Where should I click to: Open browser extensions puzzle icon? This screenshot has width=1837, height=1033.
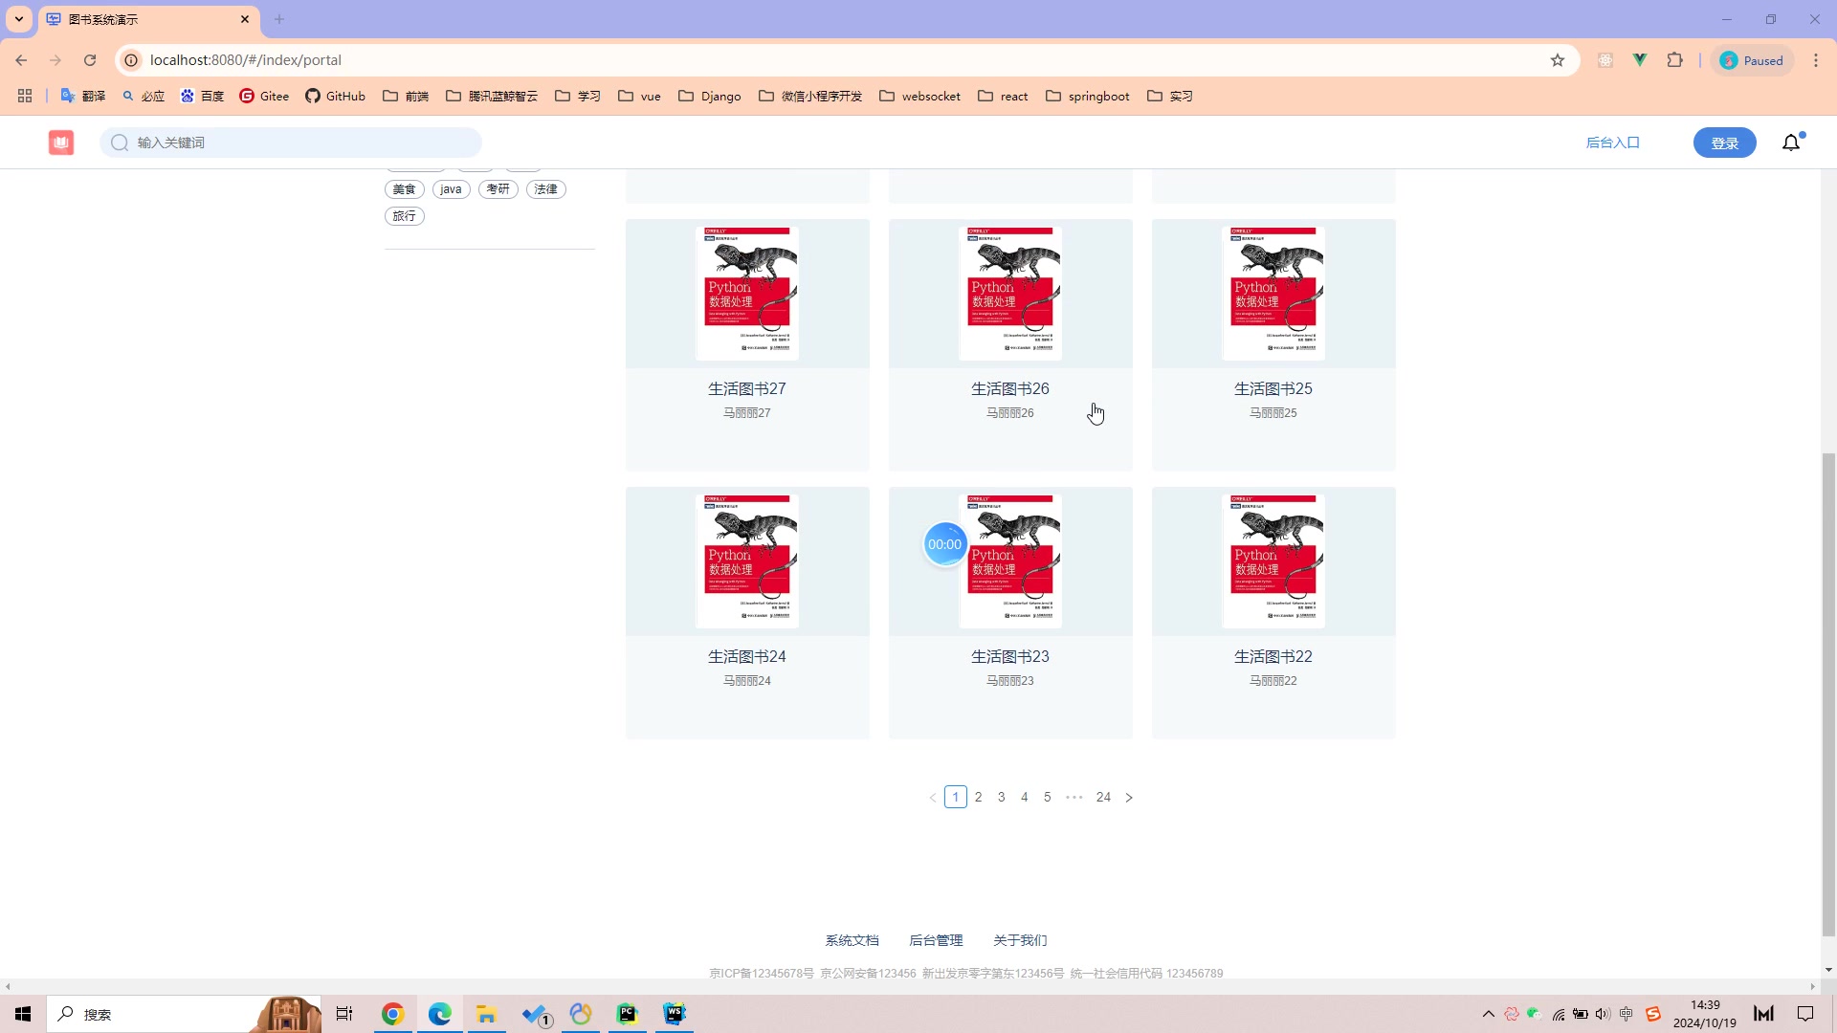coord(1674,60)
